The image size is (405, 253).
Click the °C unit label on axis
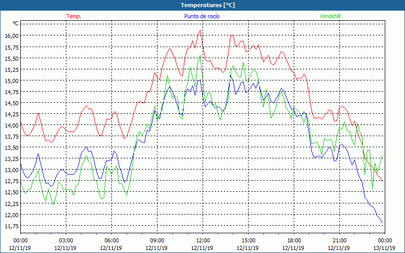pos(16,23)
